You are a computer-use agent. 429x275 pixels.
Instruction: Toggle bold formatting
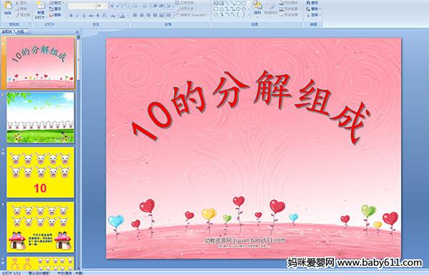click(71, 16)
